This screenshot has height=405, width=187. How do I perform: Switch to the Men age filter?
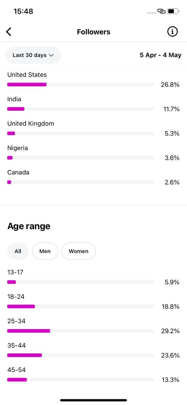[45, 251]
